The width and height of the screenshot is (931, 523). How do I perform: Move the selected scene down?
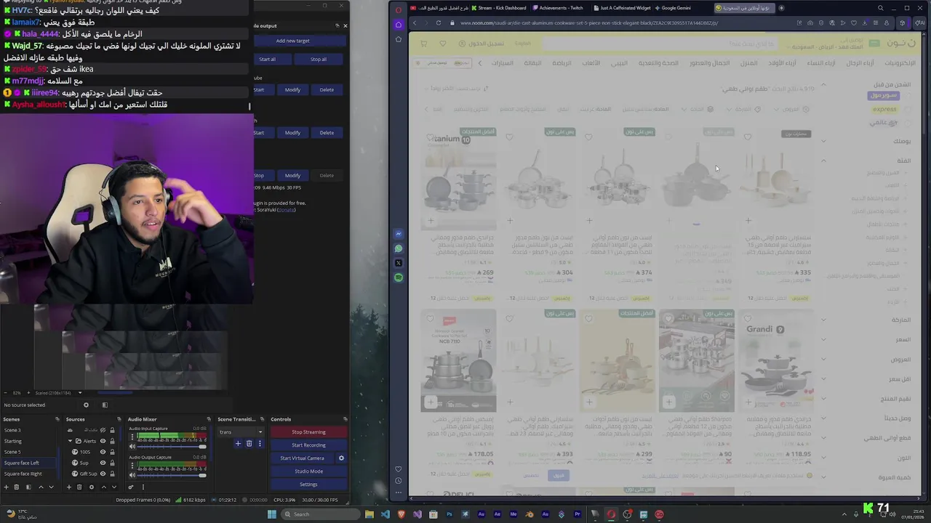pyautogui.click(x=51, y=487)
